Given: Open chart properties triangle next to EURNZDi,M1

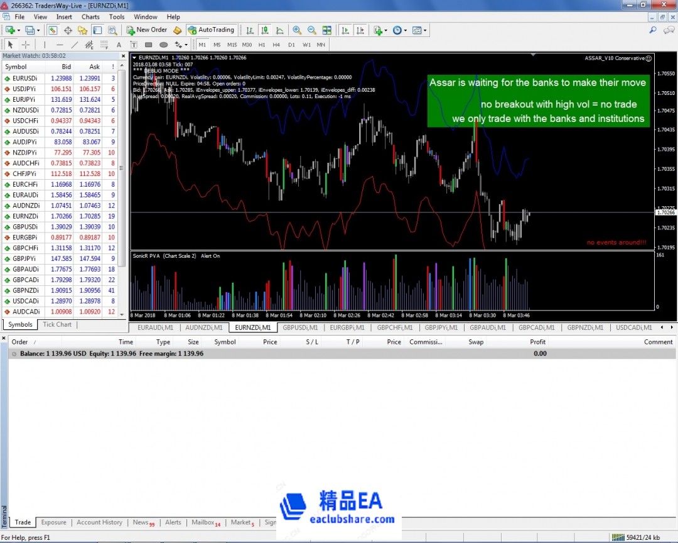Looking at the screenshot, I should tap(134, 58).
